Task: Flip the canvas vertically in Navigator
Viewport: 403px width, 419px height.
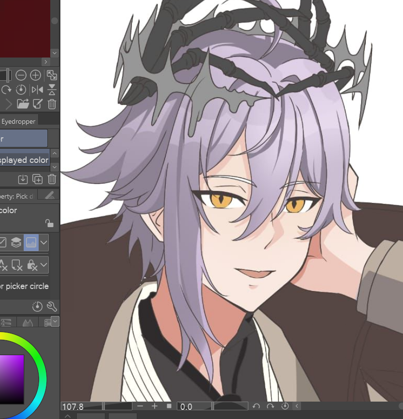Action: (52, 90)
